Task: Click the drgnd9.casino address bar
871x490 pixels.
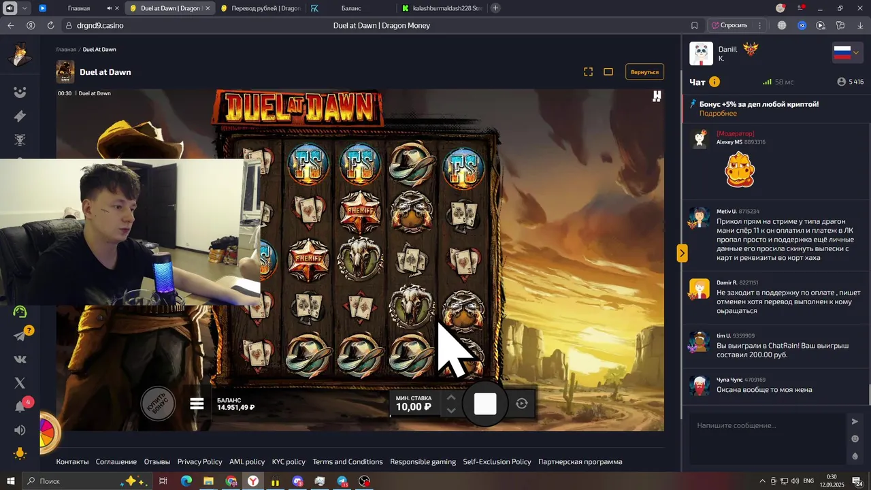Action: click(x=100, y=25)
